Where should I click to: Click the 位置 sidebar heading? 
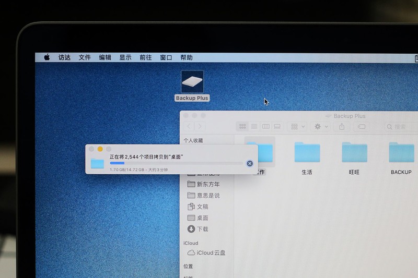tap(188, 267)
